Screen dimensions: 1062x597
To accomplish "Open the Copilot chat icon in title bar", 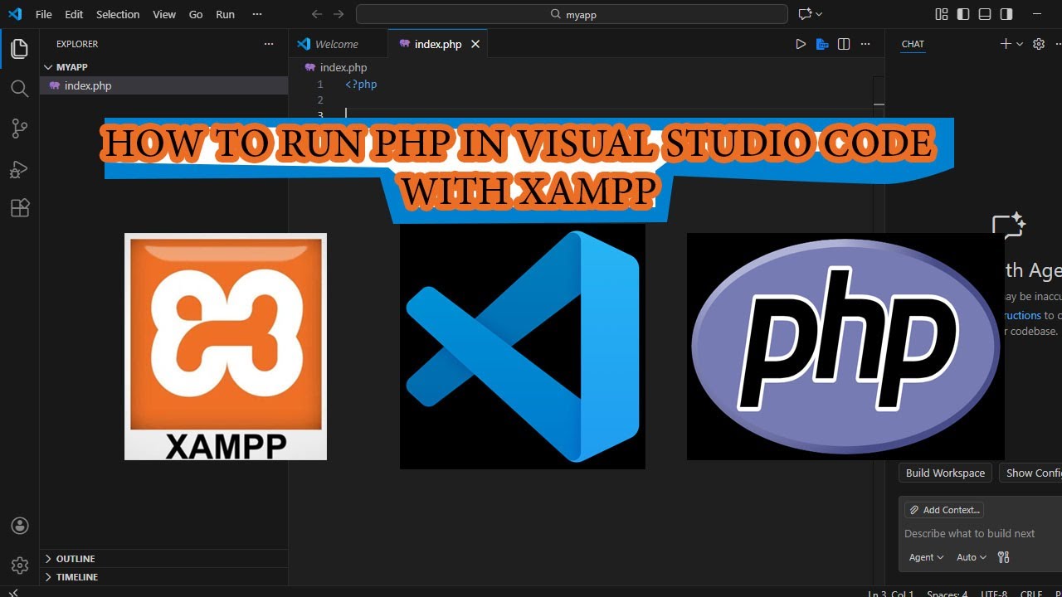I will [804, 14].
